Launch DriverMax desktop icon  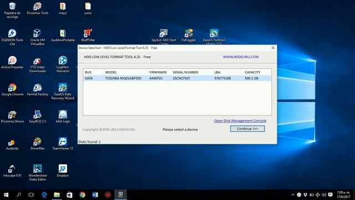38,144
